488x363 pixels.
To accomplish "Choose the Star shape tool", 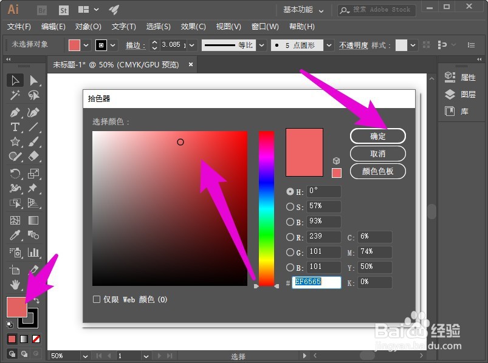I will 15,141.
